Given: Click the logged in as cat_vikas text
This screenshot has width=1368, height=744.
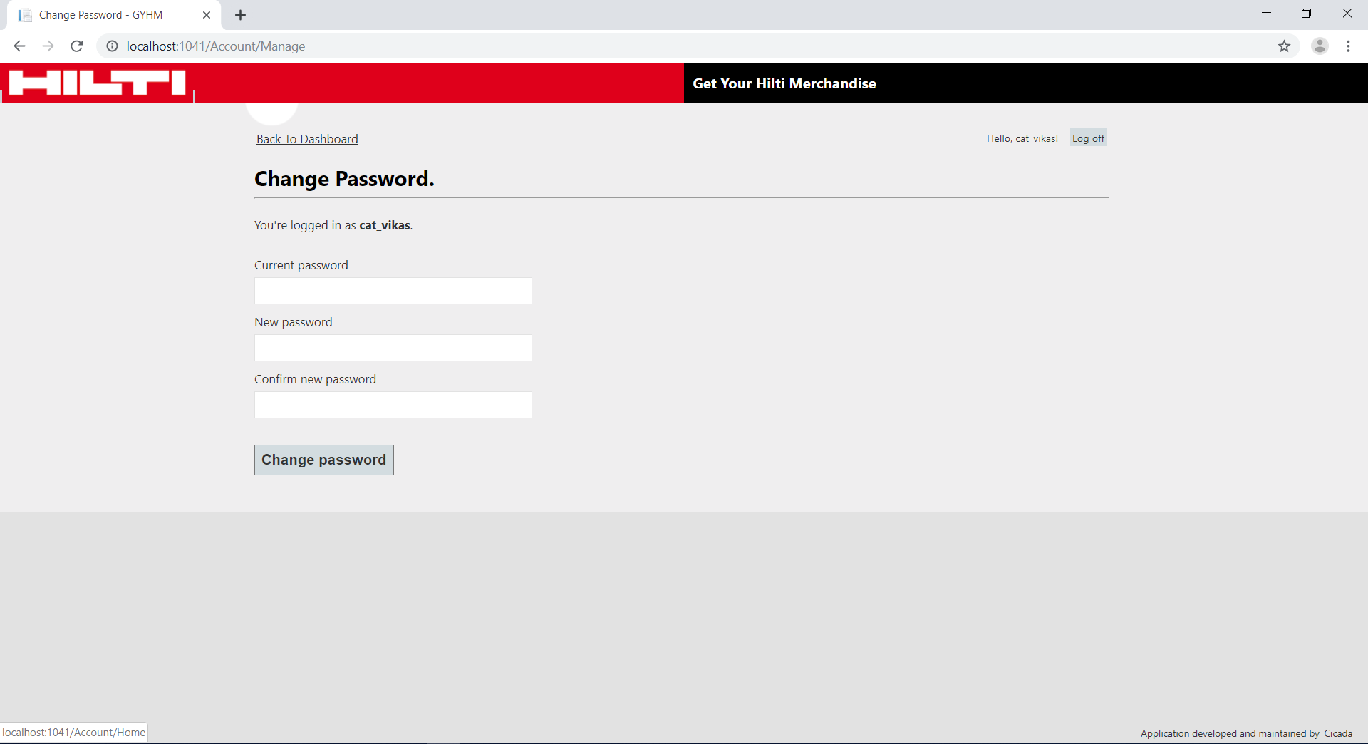Looking at the screenshot, I should pyautogui.click(x=333, y=225).
